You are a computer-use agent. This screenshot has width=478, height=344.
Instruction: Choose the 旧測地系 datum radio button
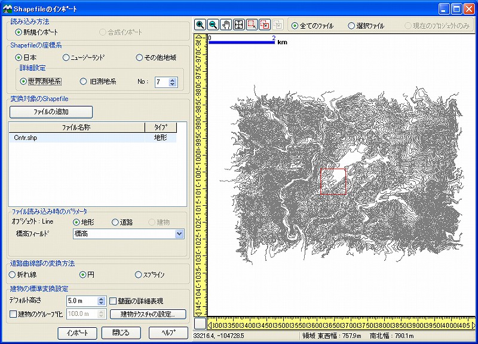[x=84, y=82]
